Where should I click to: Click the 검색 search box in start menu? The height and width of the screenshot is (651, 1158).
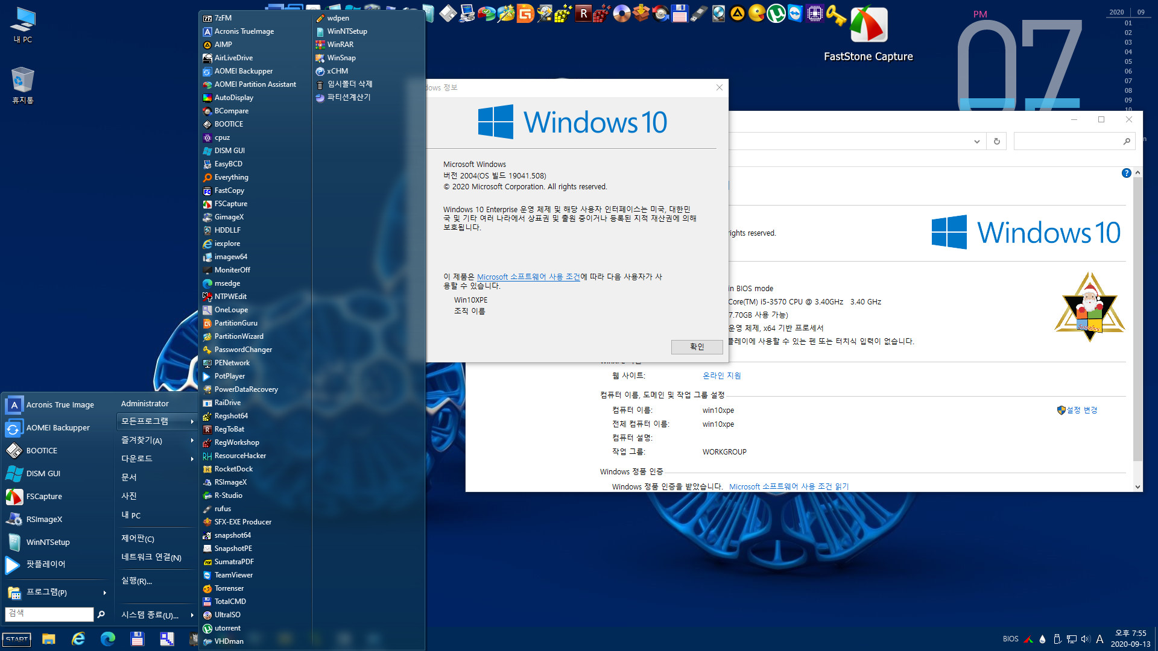[49, 614]
